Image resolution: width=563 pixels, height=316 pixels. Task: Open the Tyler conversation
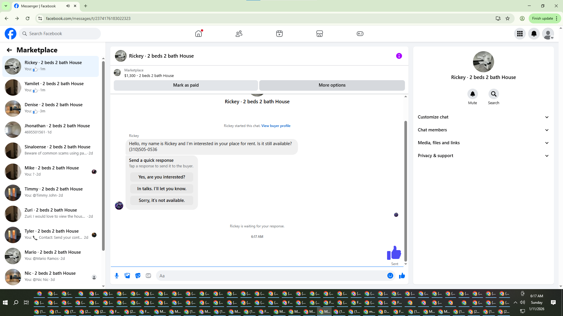pos(51,235)
